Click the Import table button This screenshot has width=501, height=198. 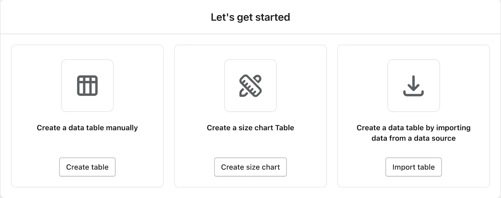pyautogui.click(x=413, y=167)
